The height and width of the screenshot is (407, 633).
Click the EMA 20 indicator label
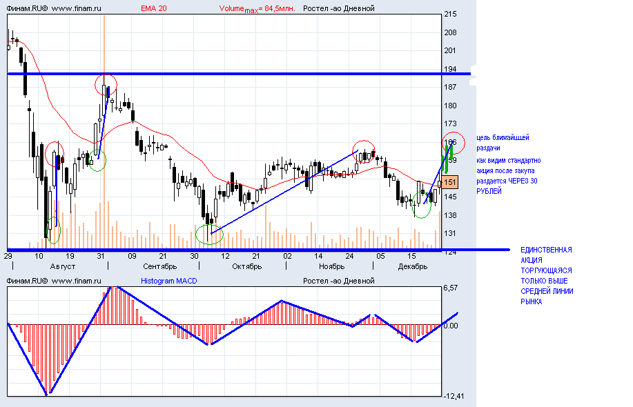click(x=153, y=8)
